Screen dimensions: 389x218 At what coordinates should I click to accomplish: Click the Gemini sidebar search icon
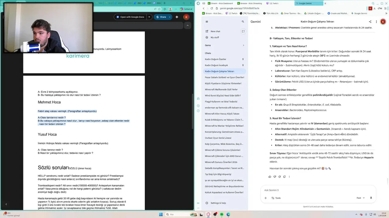coord(243,22)
